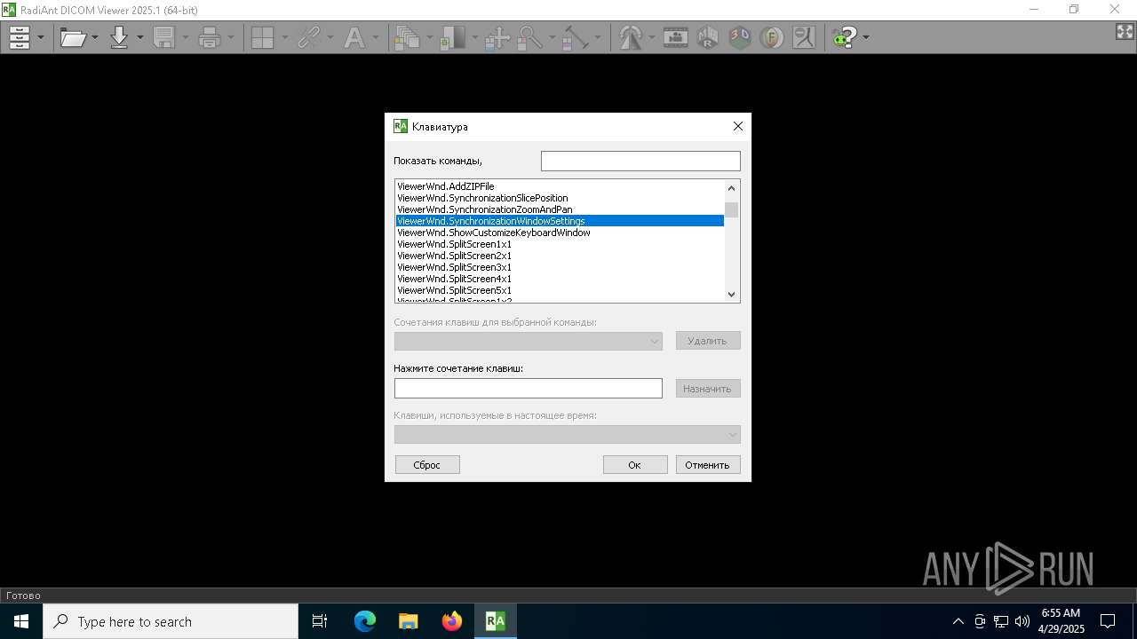Expand the download icon dropdown arrow
Screen dimensions: 1137x639
point(139,37)
